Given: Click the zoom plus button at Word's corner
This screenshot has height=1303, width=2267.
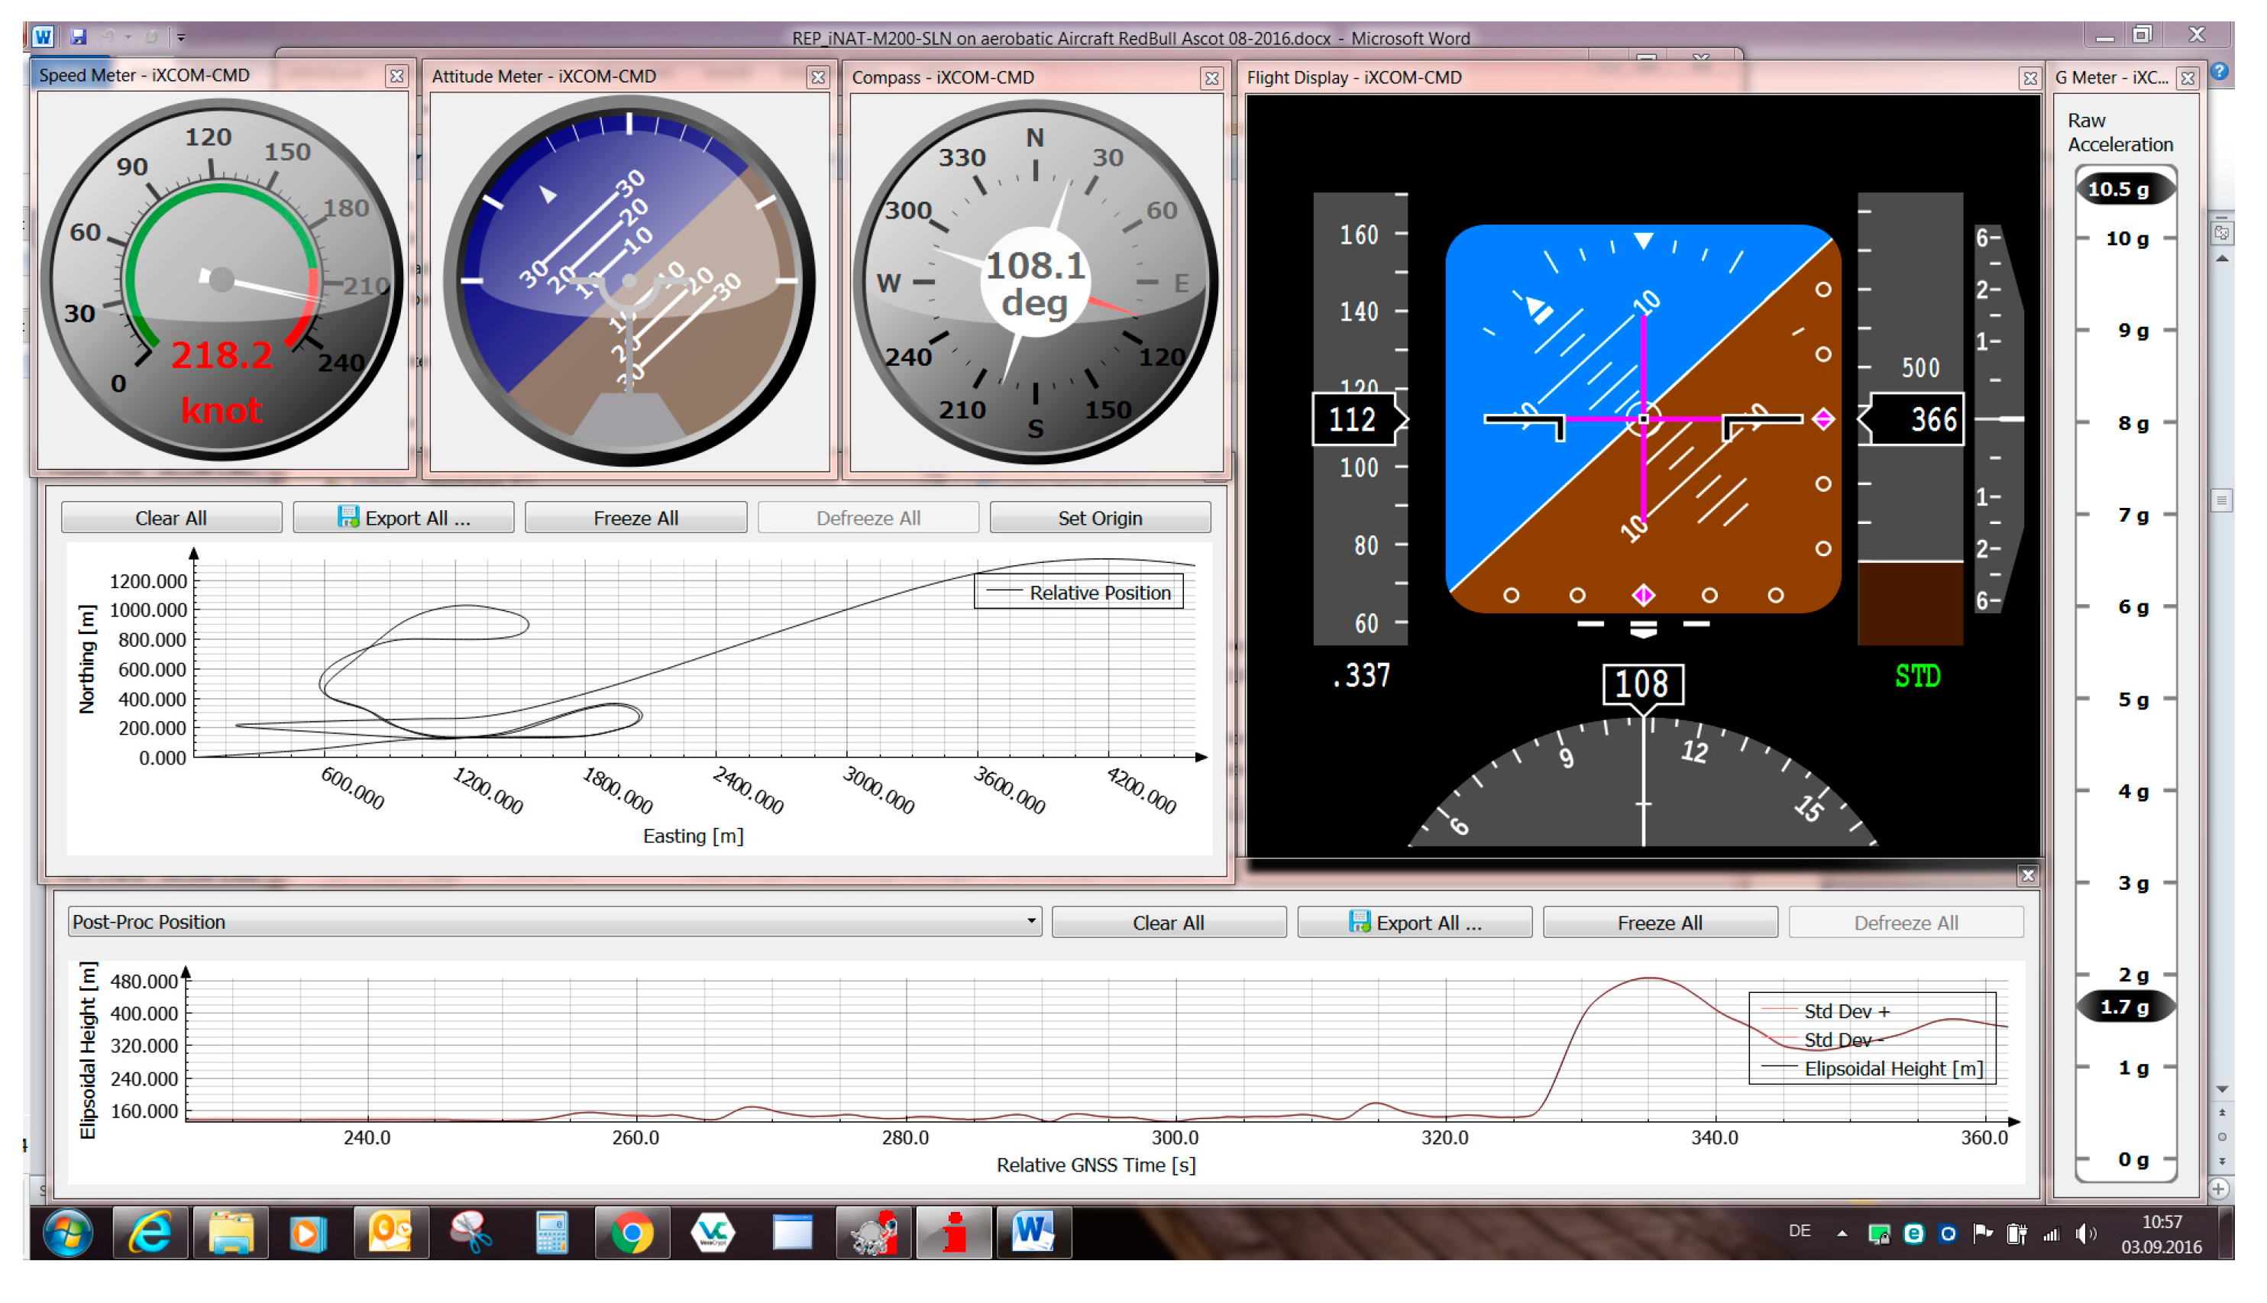Looking at the screenshot, I should pos(2220,1189).
